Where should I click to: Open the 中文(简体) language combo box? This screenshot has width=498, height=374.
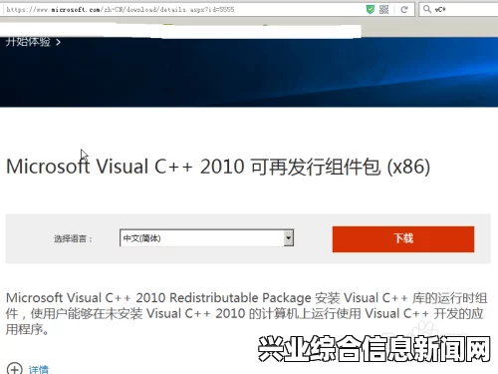pyautogui.click(x=206, y=238)
